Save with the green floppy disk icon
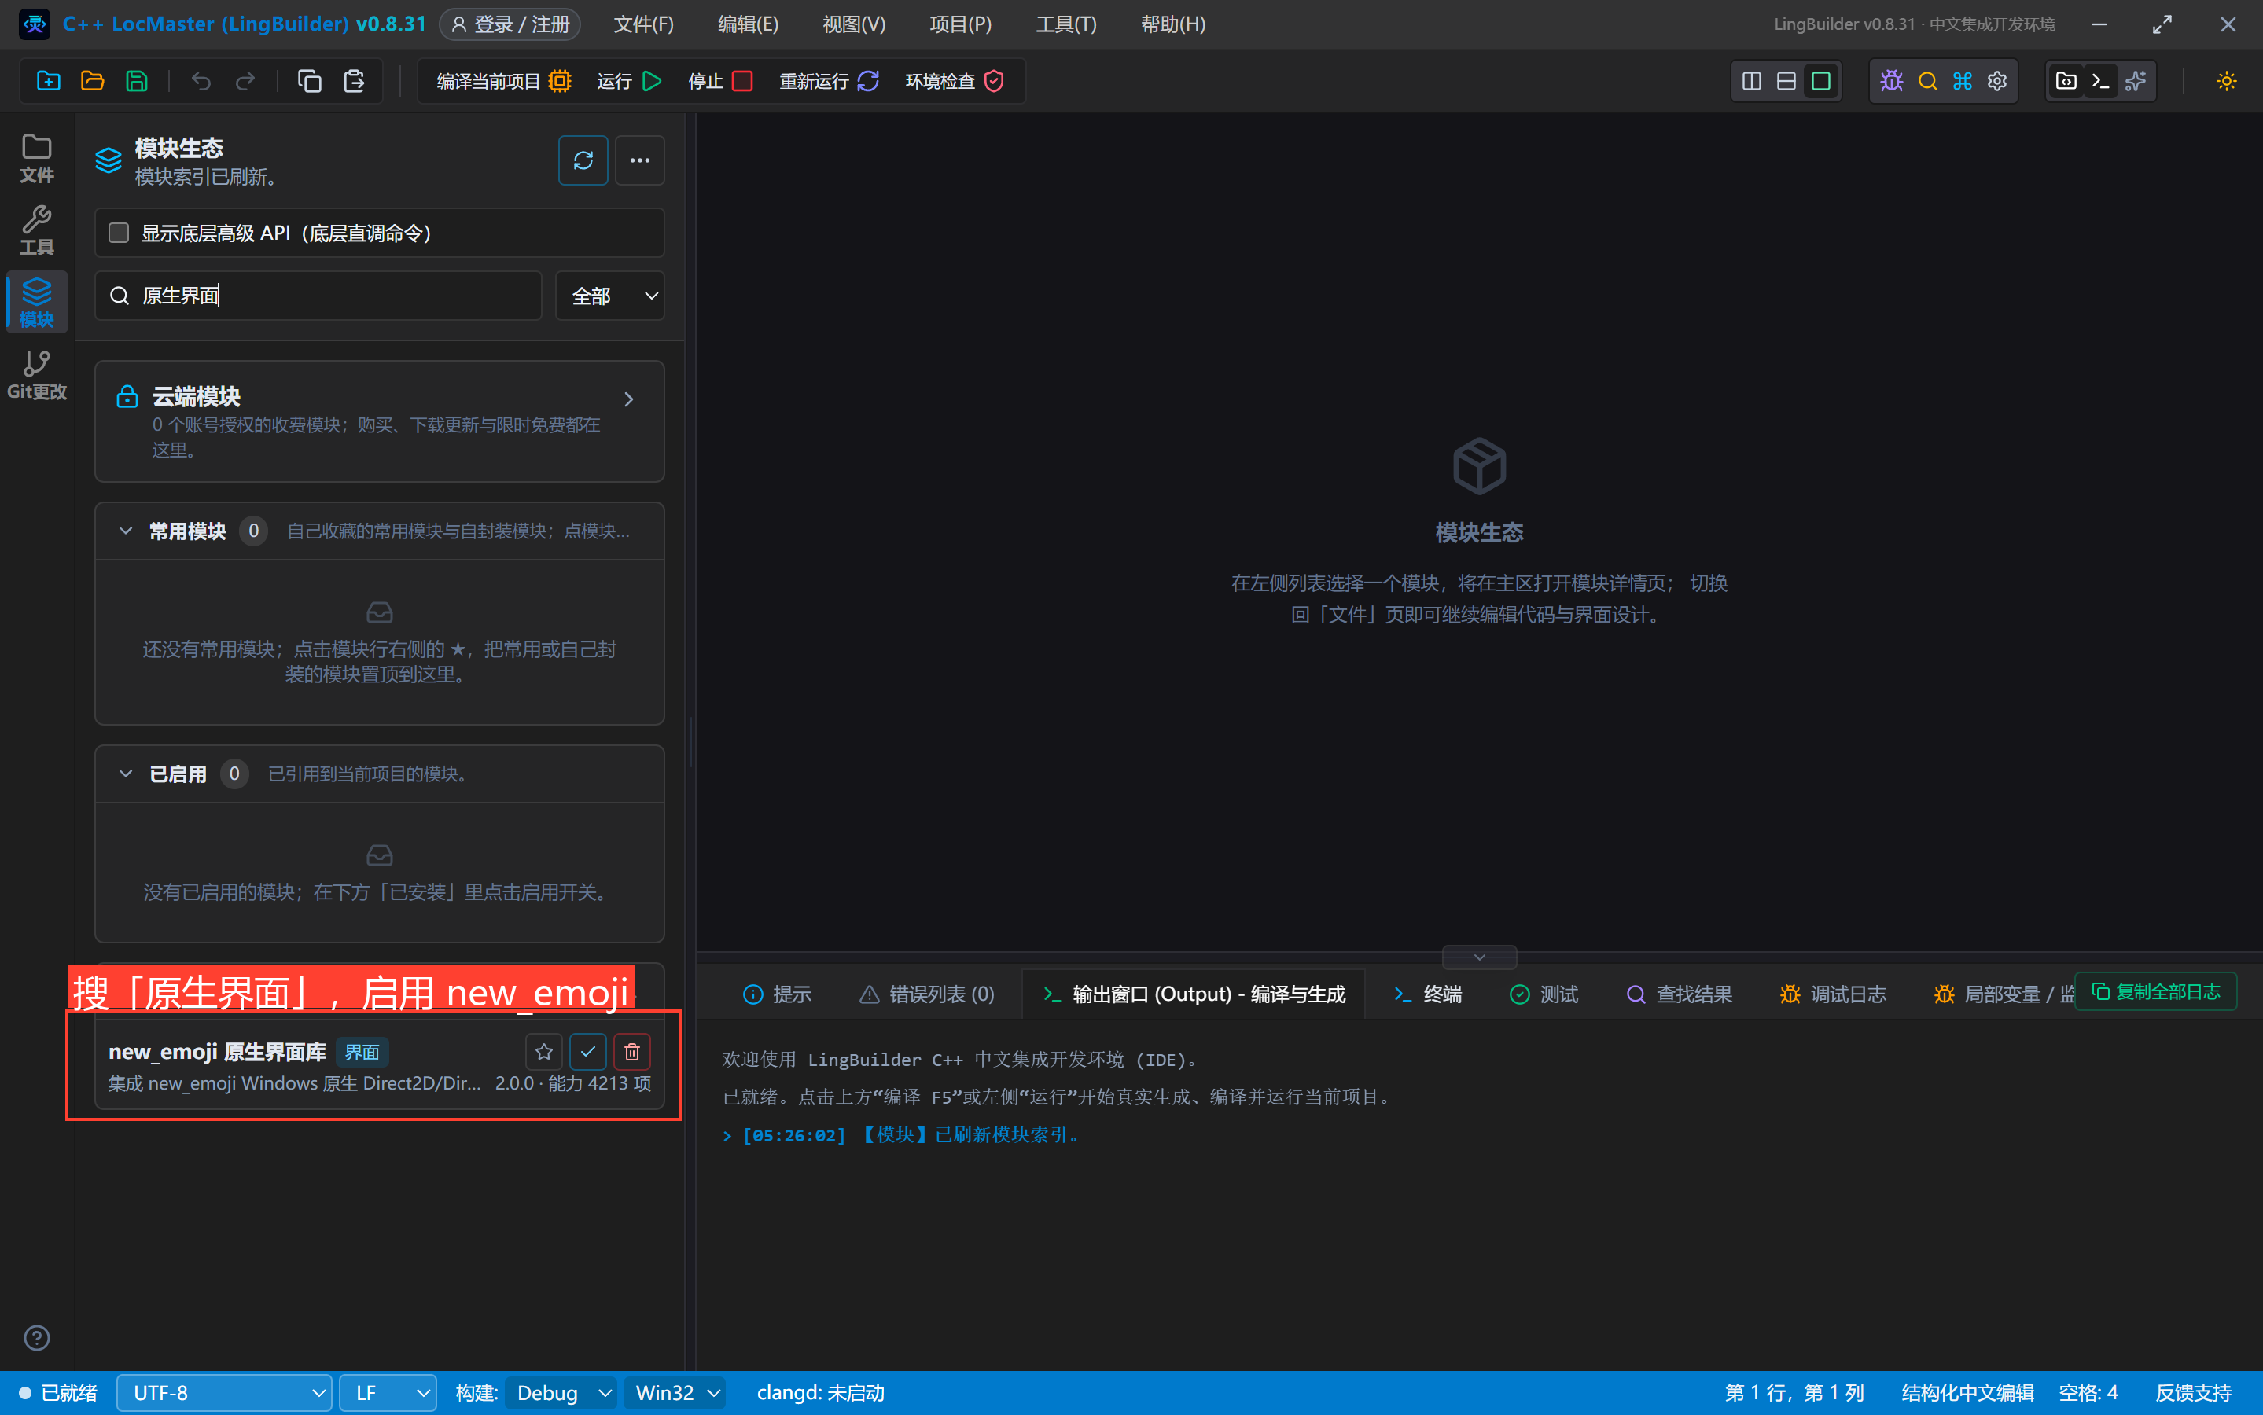The width and height of the screenshot is (2263, 1415). (137, 82)
